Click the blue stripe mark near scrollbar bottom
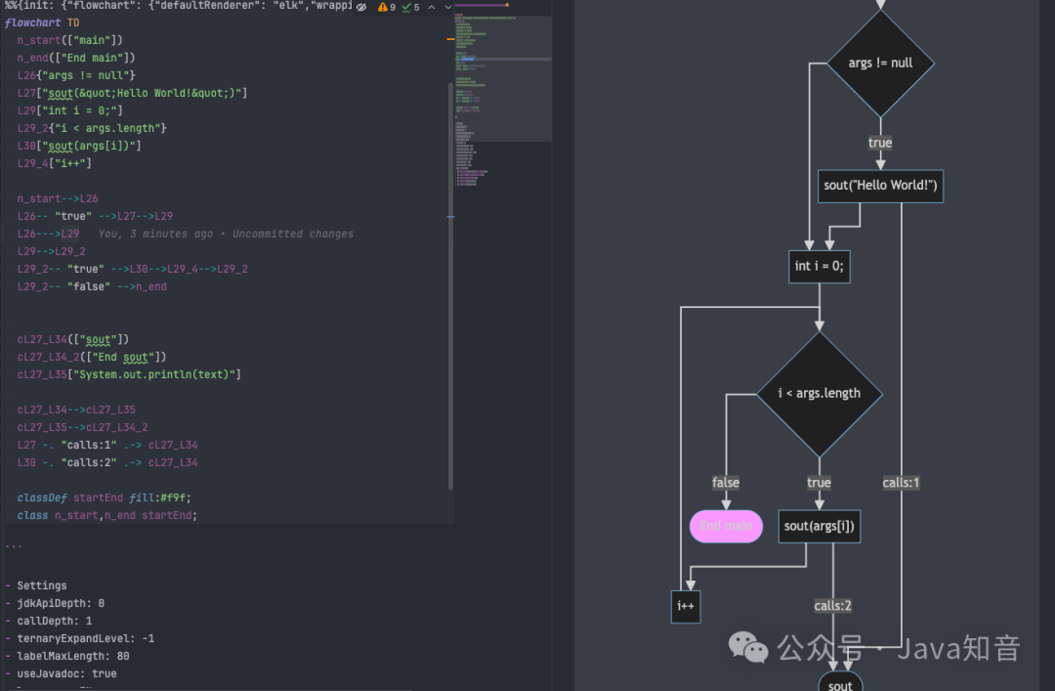Viewport: 1055px width, 691px height. click(450, 216)
